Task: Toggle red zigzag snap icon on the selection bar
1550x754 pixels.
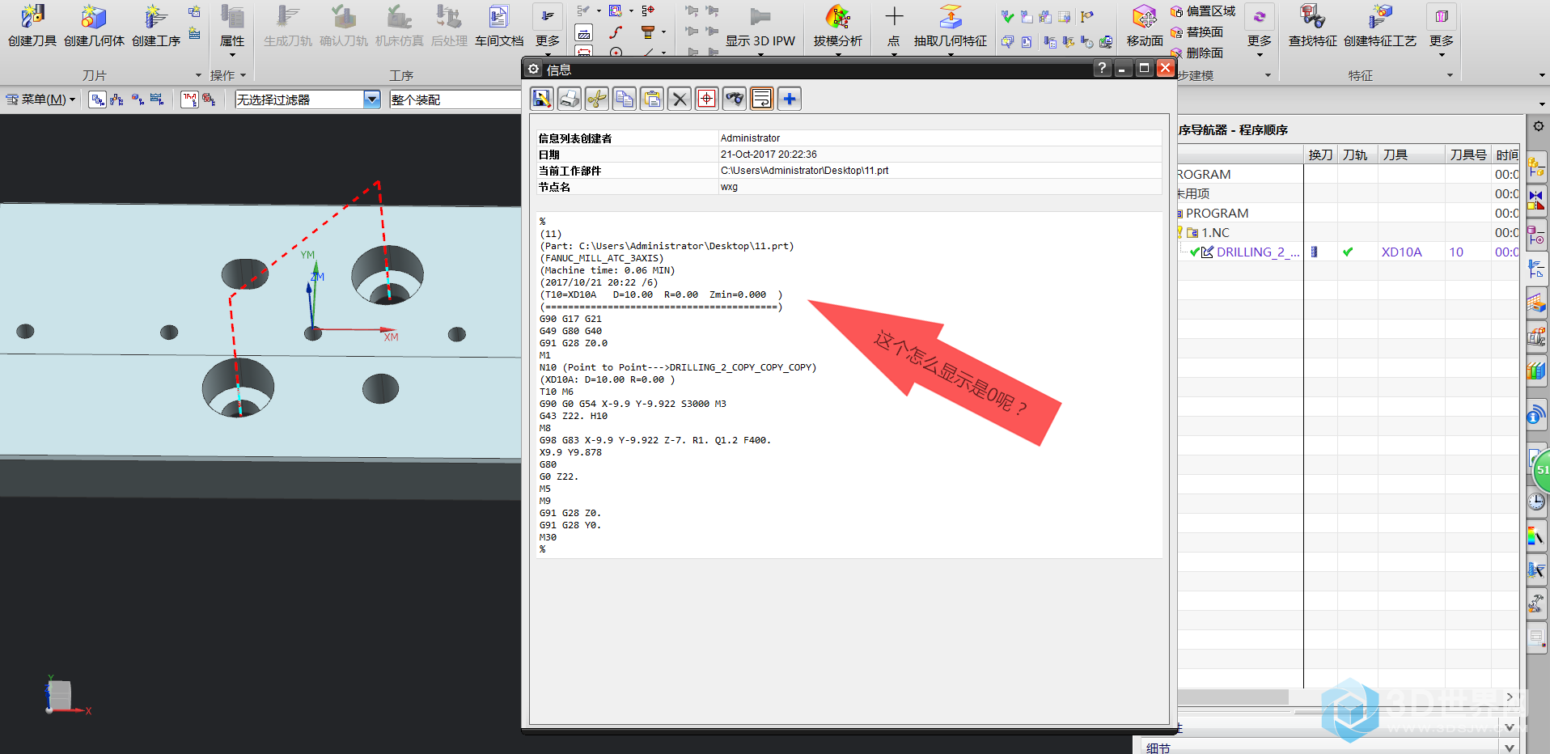Action: (x=189, y=100)
